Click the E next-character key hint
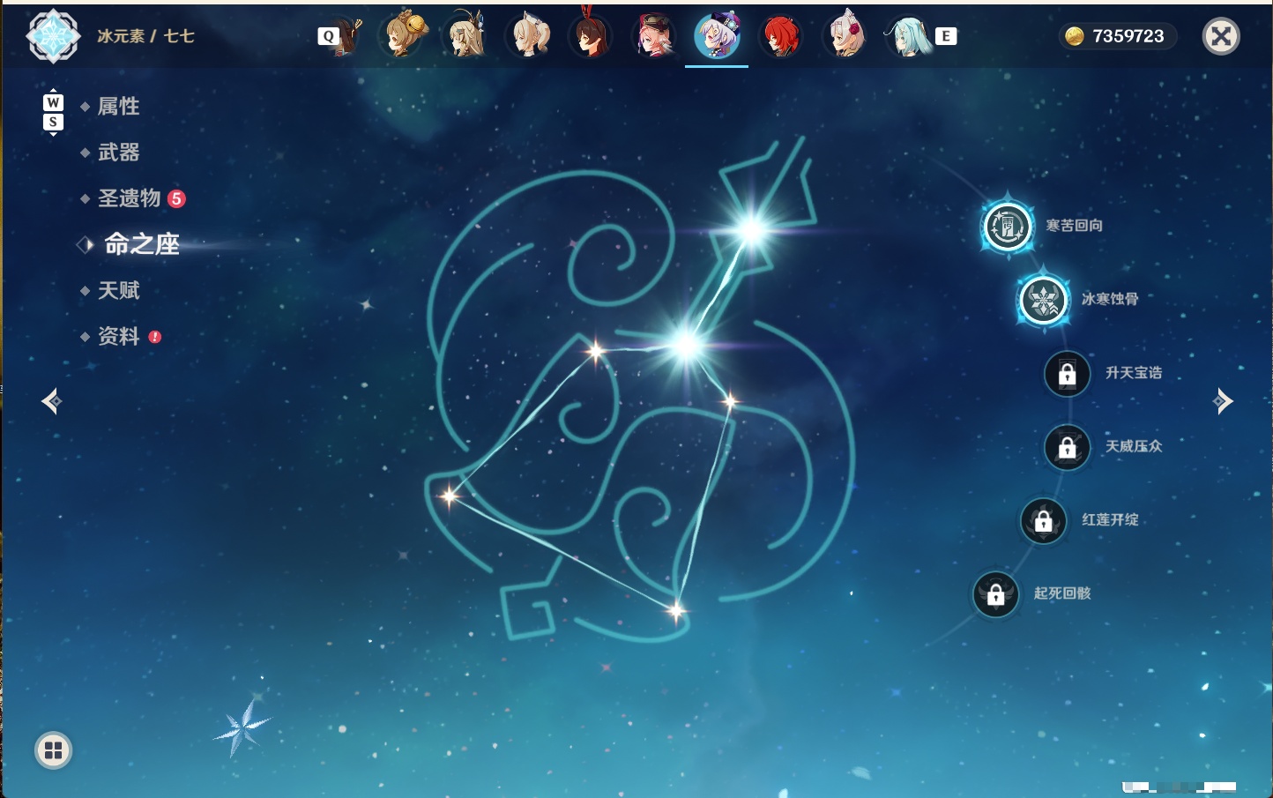The width and height of the screenshot is (1273, 798). pos(946,36)
